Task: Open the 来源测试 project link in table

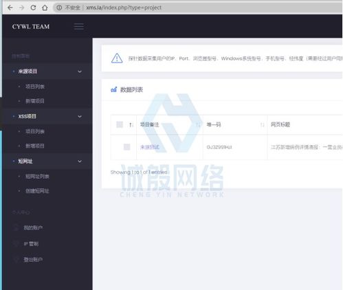Action: [x=150, y=147]
